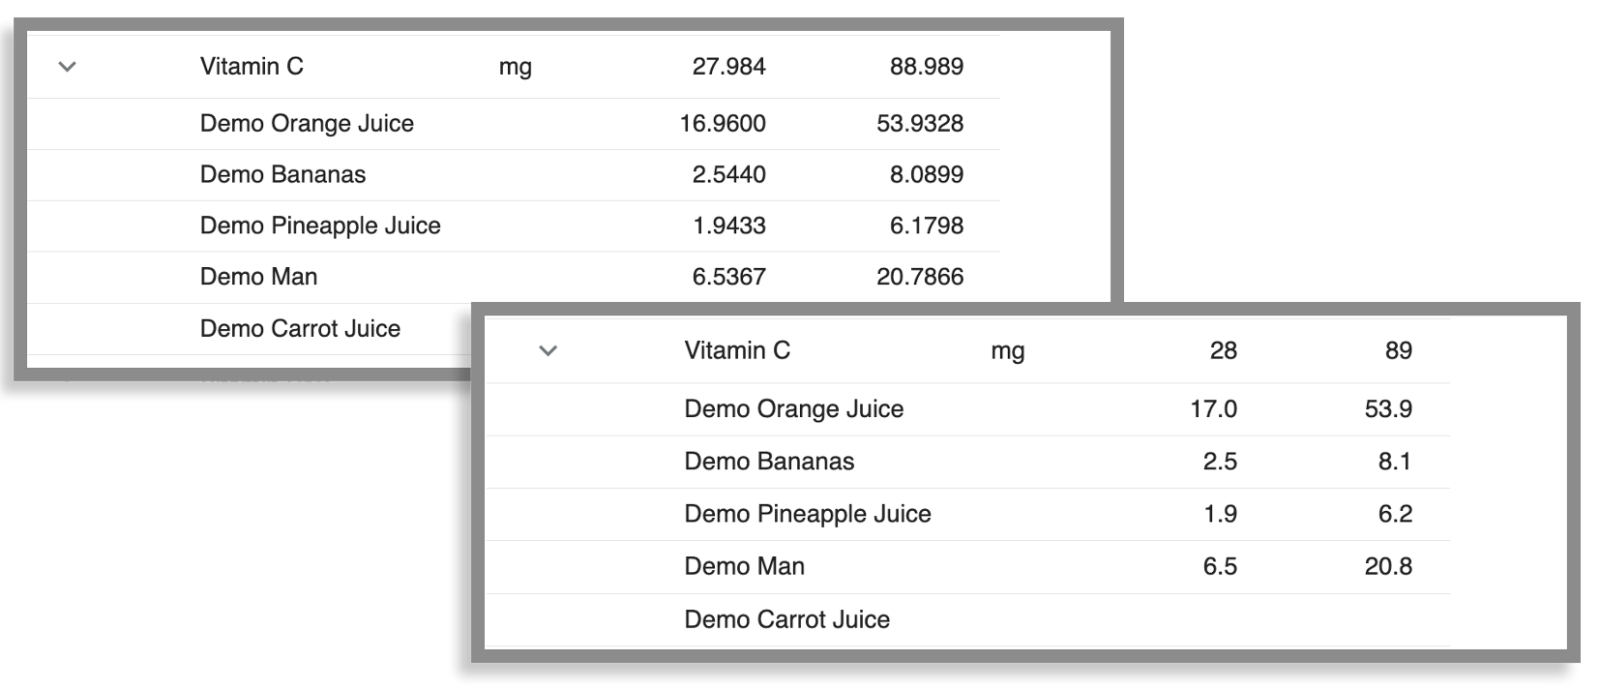Click the 20.8 value for Demo Man
The image size is (1600, 691).
tap(1389, 566)
